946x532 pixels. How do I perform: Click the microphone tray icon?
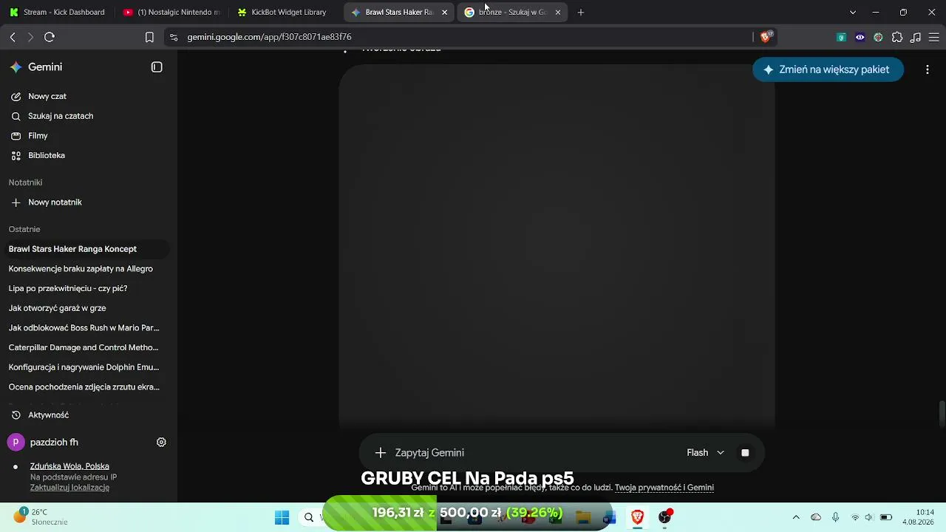coord(836,517)
